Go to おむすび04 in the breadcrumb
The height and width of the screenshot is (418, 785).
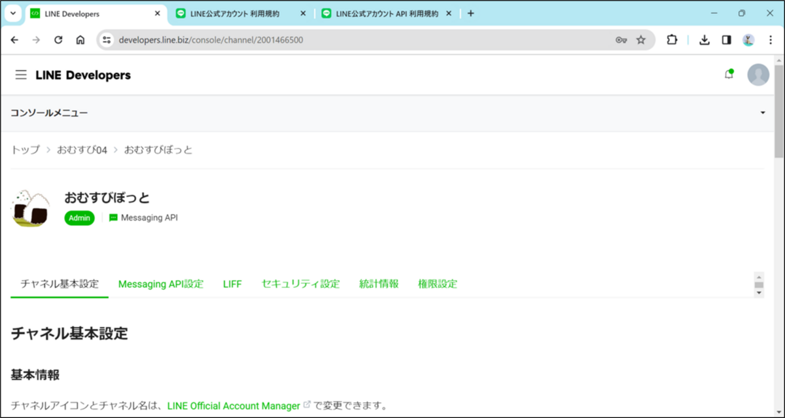pyautogui.click(x=82, y=150)
